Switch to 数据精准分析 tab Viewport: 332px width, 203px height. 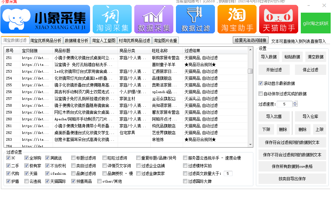pos(76,41)
